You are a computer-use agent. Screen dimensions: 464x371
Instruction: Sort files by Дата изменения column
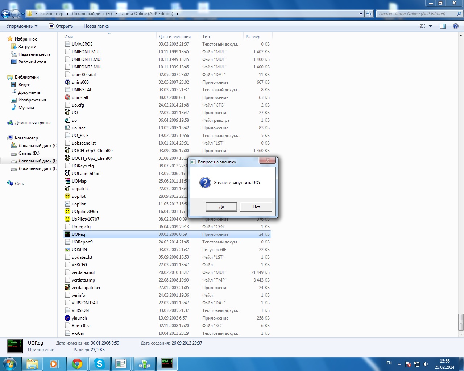coord(175,37)
